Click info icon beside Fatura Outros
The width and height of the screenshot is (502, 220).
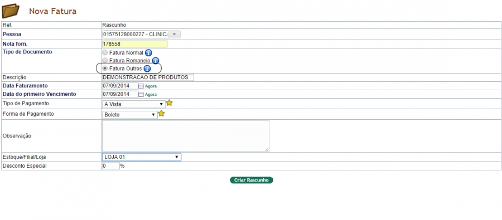147,69
